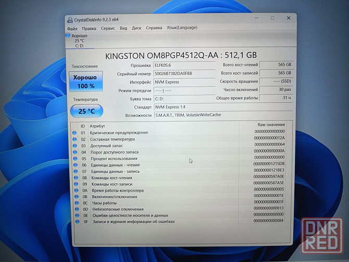This screenshot has height=262, width=349.
Task: Open the Справка menu
Action: (154, 28)
